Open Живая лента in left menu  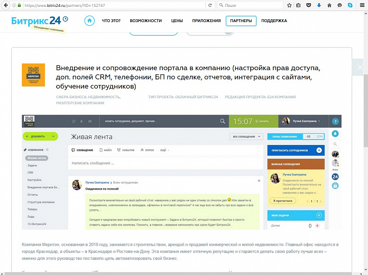(37, 158)
